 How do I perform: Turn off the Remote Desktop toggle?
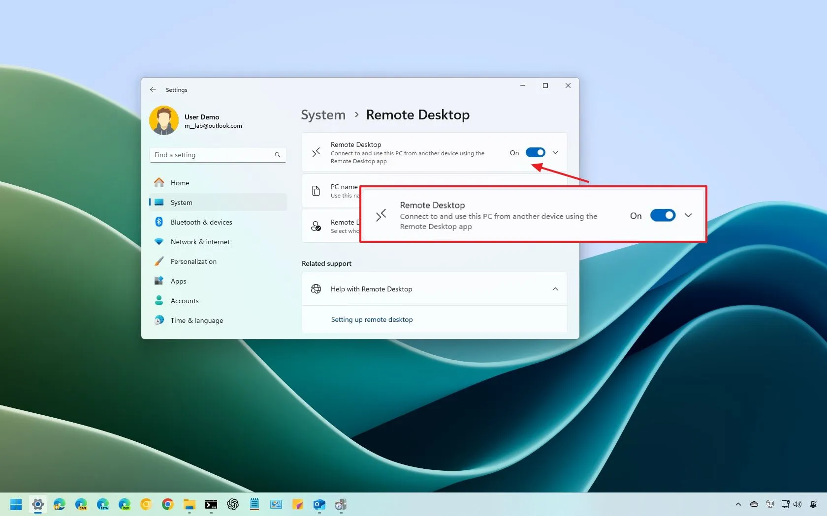(x=537, y=152)
